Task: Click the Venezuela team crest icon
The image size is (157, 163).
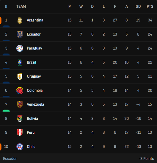Action: pos(20,104)
